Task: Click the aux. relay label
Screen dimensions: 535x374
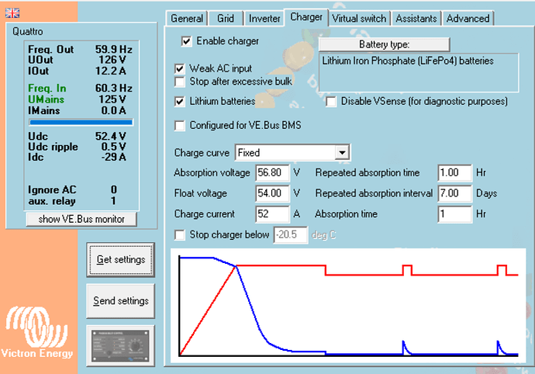Action: [52, 201]
